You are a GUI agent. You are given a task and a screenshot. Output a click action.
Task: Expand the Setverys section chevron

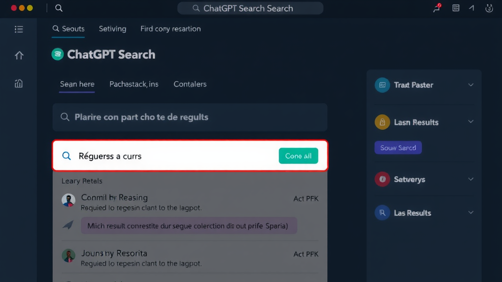click(x=471, y=179)
